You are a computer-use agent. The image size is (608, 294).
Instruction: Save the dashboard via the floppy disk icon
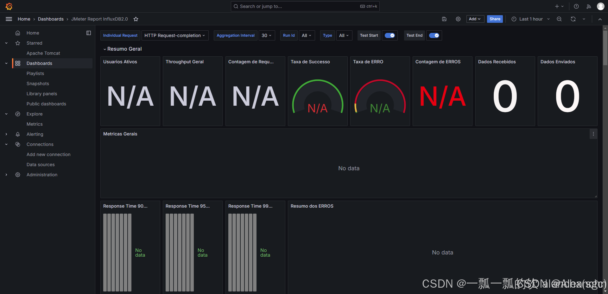pyautogui.click(x=444, y=19)
